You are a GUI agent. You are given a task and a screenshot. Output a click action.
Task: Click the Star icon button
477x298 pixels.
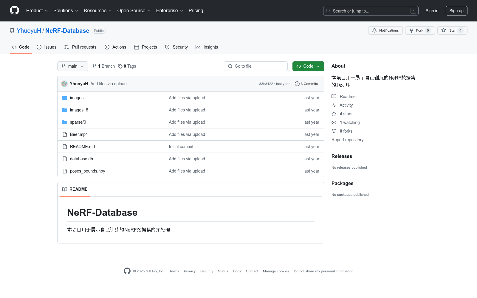click(x=444, y=30)
